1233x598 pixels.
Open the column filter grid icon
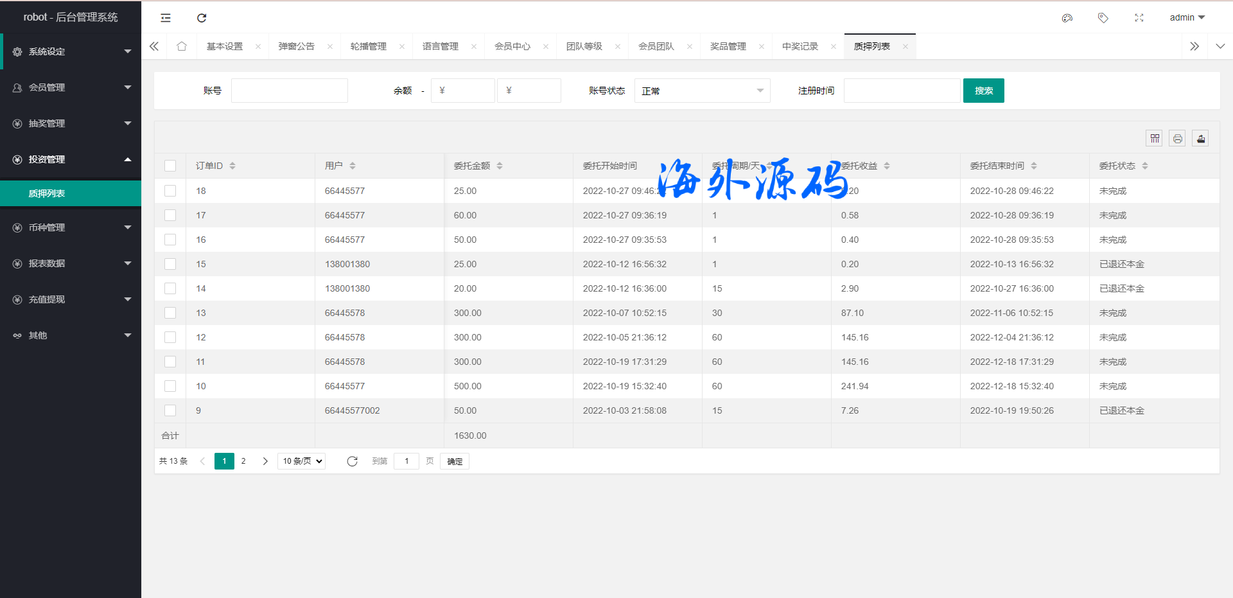(1155, 138)
